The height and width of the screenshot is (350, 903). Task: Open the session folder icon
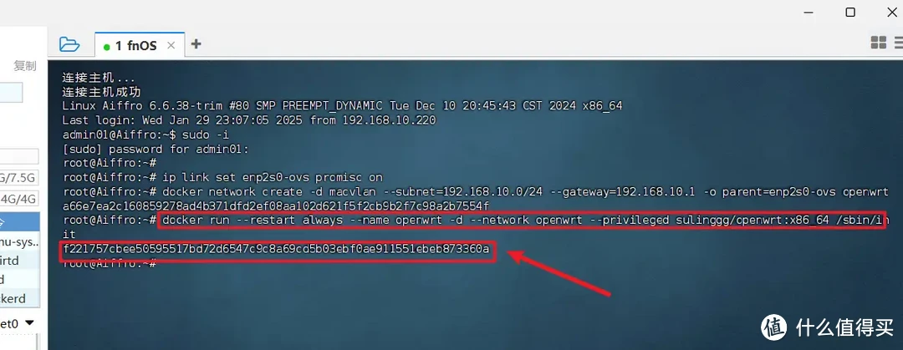point(69,43)
